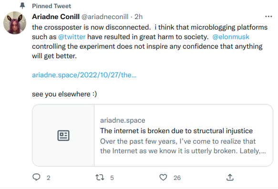The width and height of the screenshot is (278, 189).
Task: Follow the ariadne.space/2022/10/27 link
Action: 84,75
